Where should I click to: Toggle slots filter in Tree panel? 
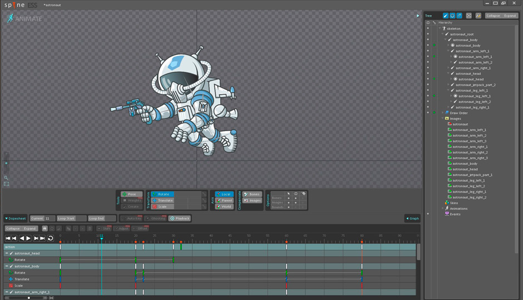pos(452,16)
